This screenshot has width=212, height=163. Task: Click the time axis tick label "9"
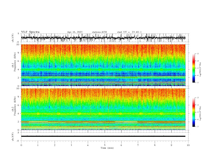pyautogui.click(x=171, y=145)
